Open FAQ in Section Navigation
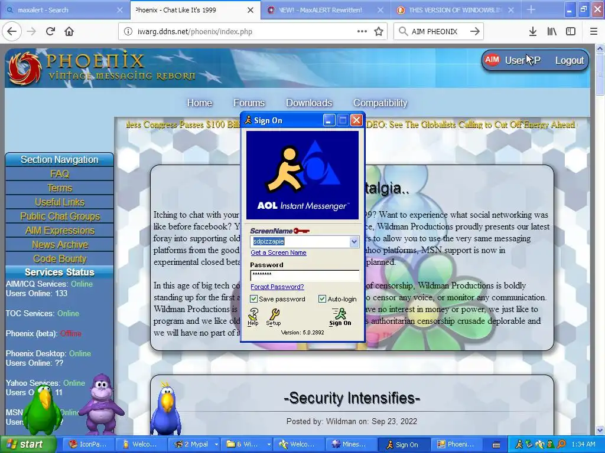605x453 pixels. click(x=60, y=174)
